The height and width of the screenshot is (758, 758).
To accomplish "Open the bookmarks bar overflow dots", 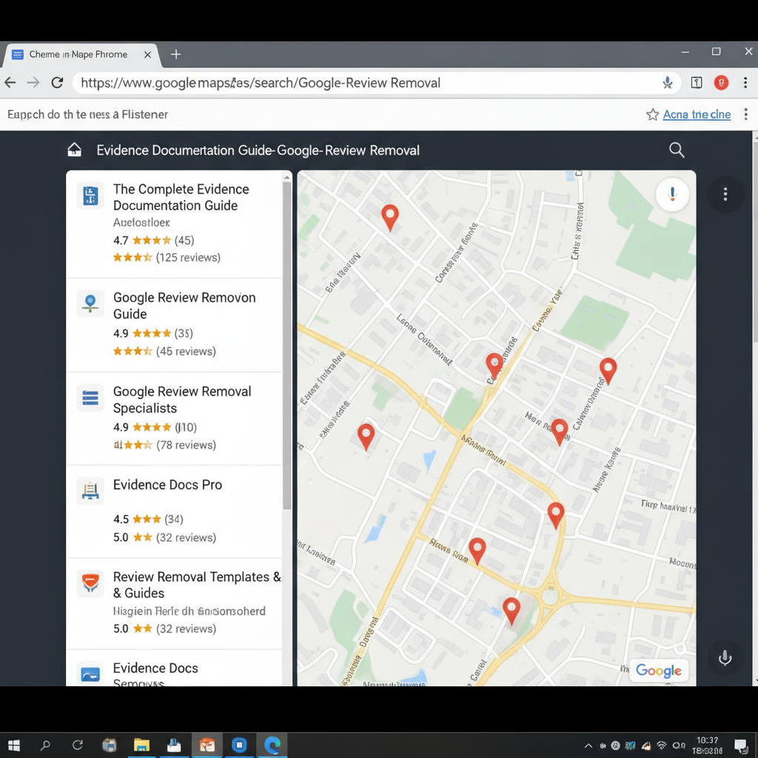I will coord(746,115).
